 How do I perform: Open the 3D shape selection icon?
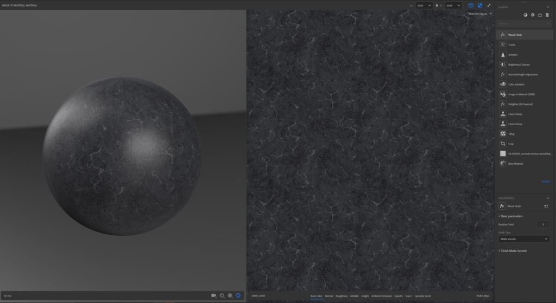(222, 295)
